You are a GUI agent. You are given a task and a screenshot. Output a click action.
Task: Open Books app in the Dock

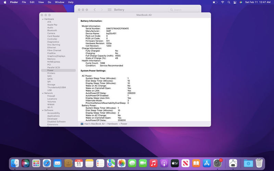[196, 163]
